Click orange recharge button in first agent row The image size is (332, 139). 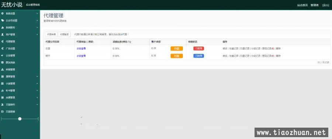[177, 49]
